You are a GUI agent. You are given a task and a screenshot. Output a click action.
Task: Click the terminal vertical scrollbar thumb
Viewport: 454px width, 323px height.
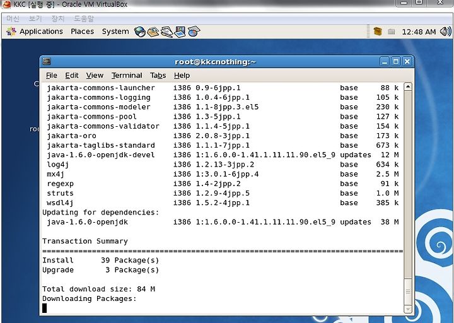408,291
